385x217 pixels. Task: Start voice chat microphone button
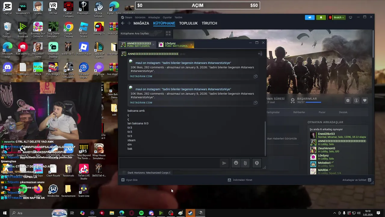coord(257,163)
